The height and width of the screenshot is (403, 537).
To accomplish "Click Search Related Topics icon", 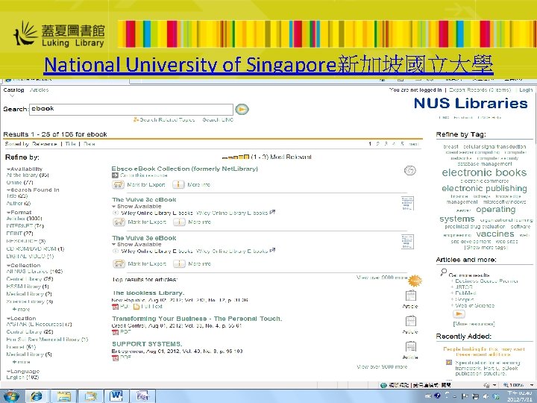I will click(136, 119).
